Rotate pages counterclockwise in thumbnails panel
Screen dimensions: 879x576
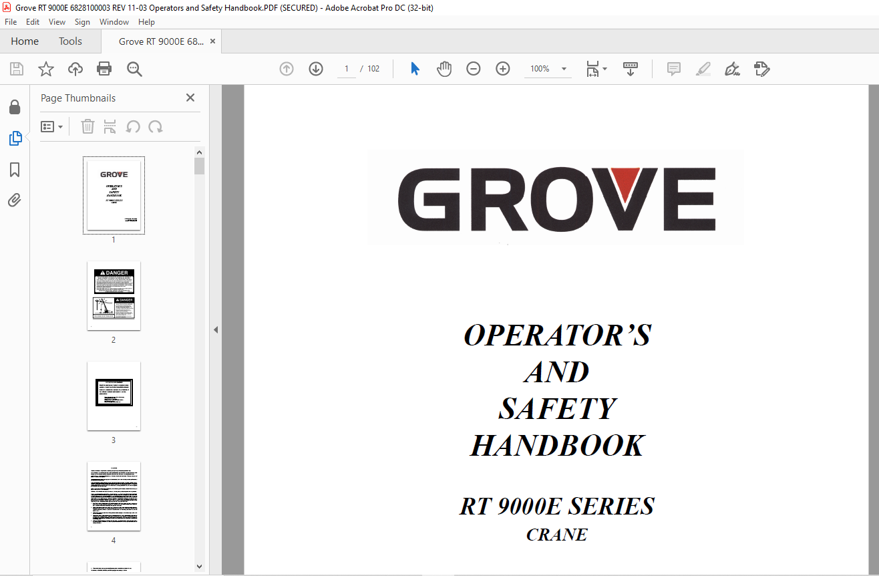point(133,126)
